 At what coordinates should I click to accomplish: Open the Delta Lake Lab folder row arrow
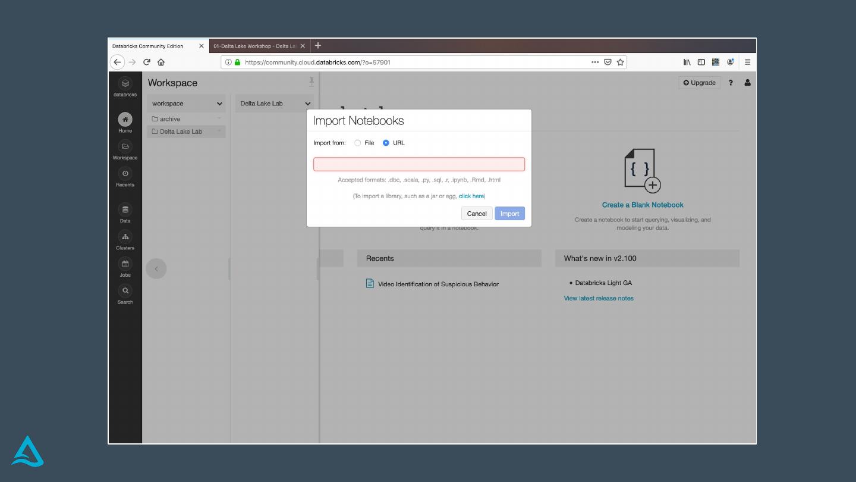click(x=219, y=132)
